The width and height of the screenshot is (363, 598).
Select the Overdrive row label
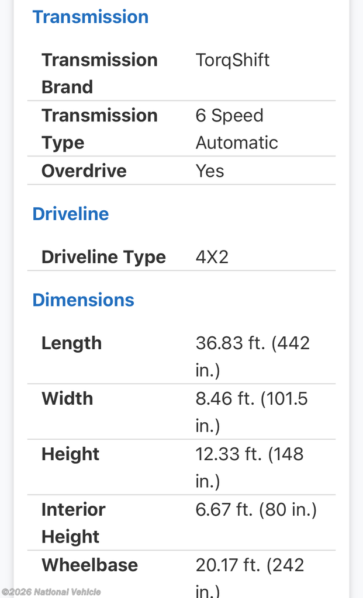[84, 171]
